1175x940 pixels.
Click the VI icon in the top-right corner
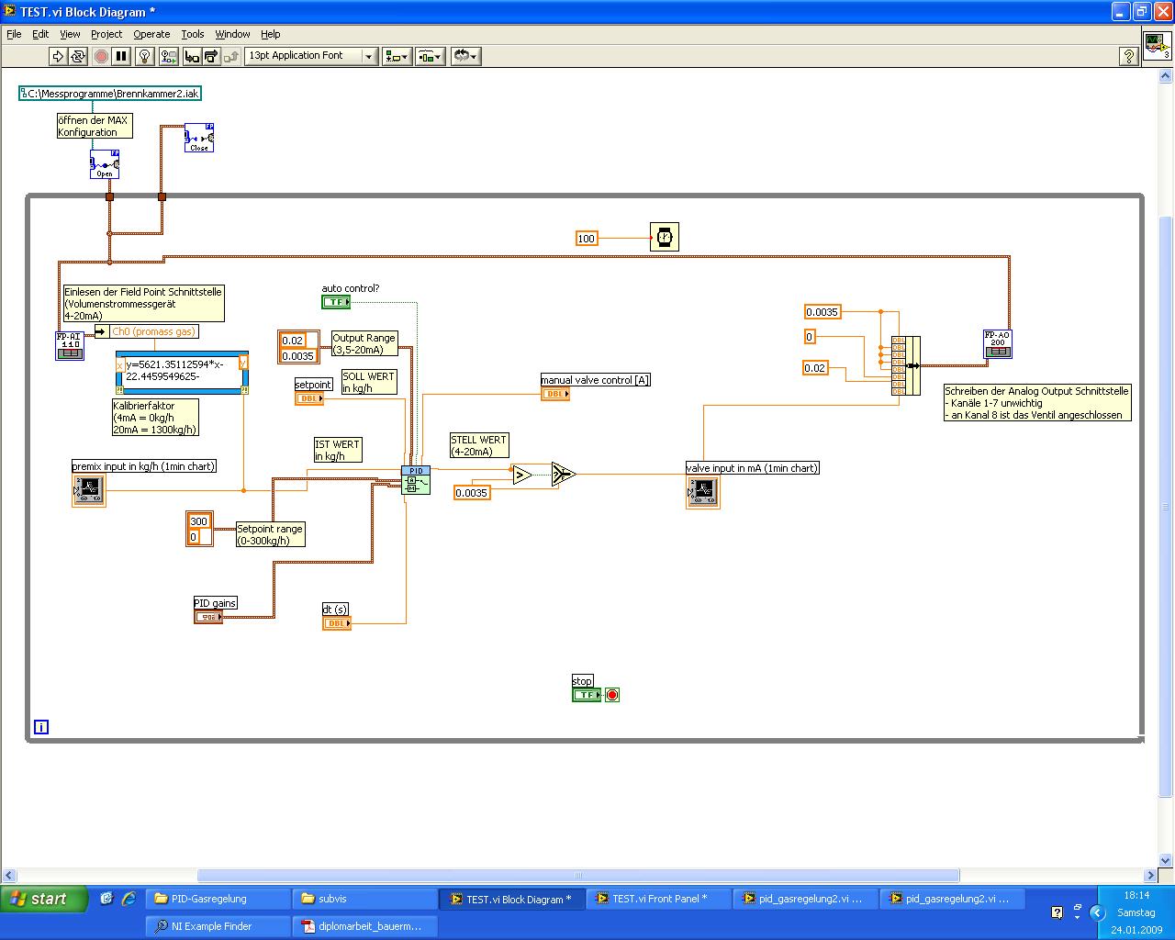1157,46
